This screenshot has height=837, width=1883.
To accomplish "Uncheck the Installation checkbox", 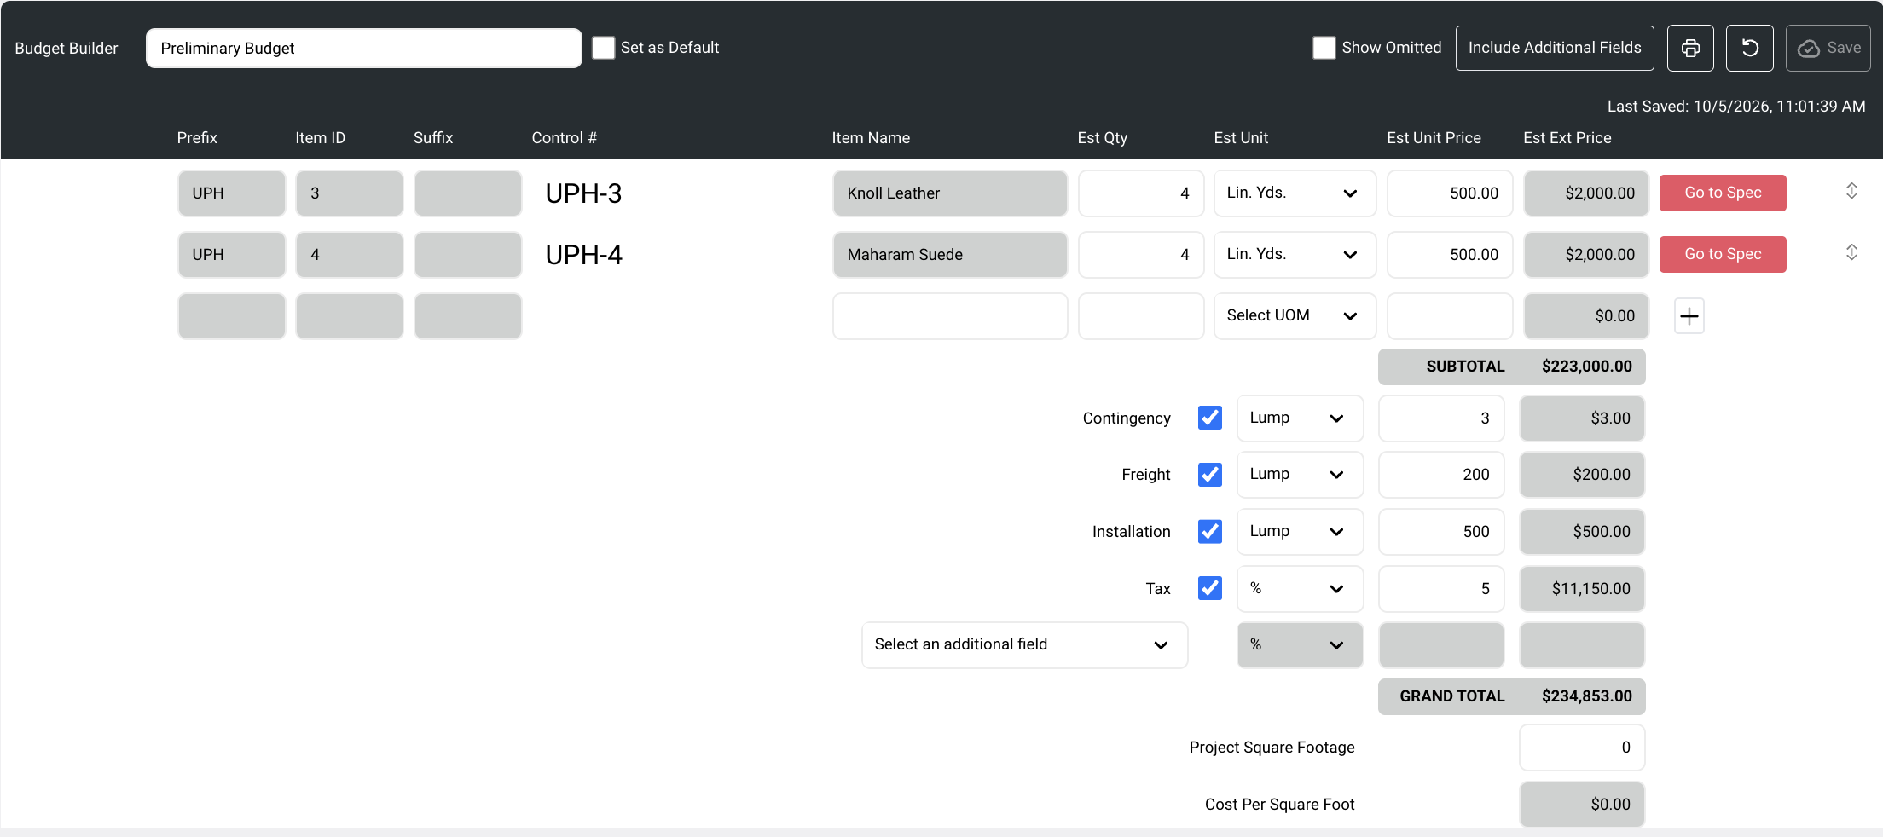I will (1210, 531).
